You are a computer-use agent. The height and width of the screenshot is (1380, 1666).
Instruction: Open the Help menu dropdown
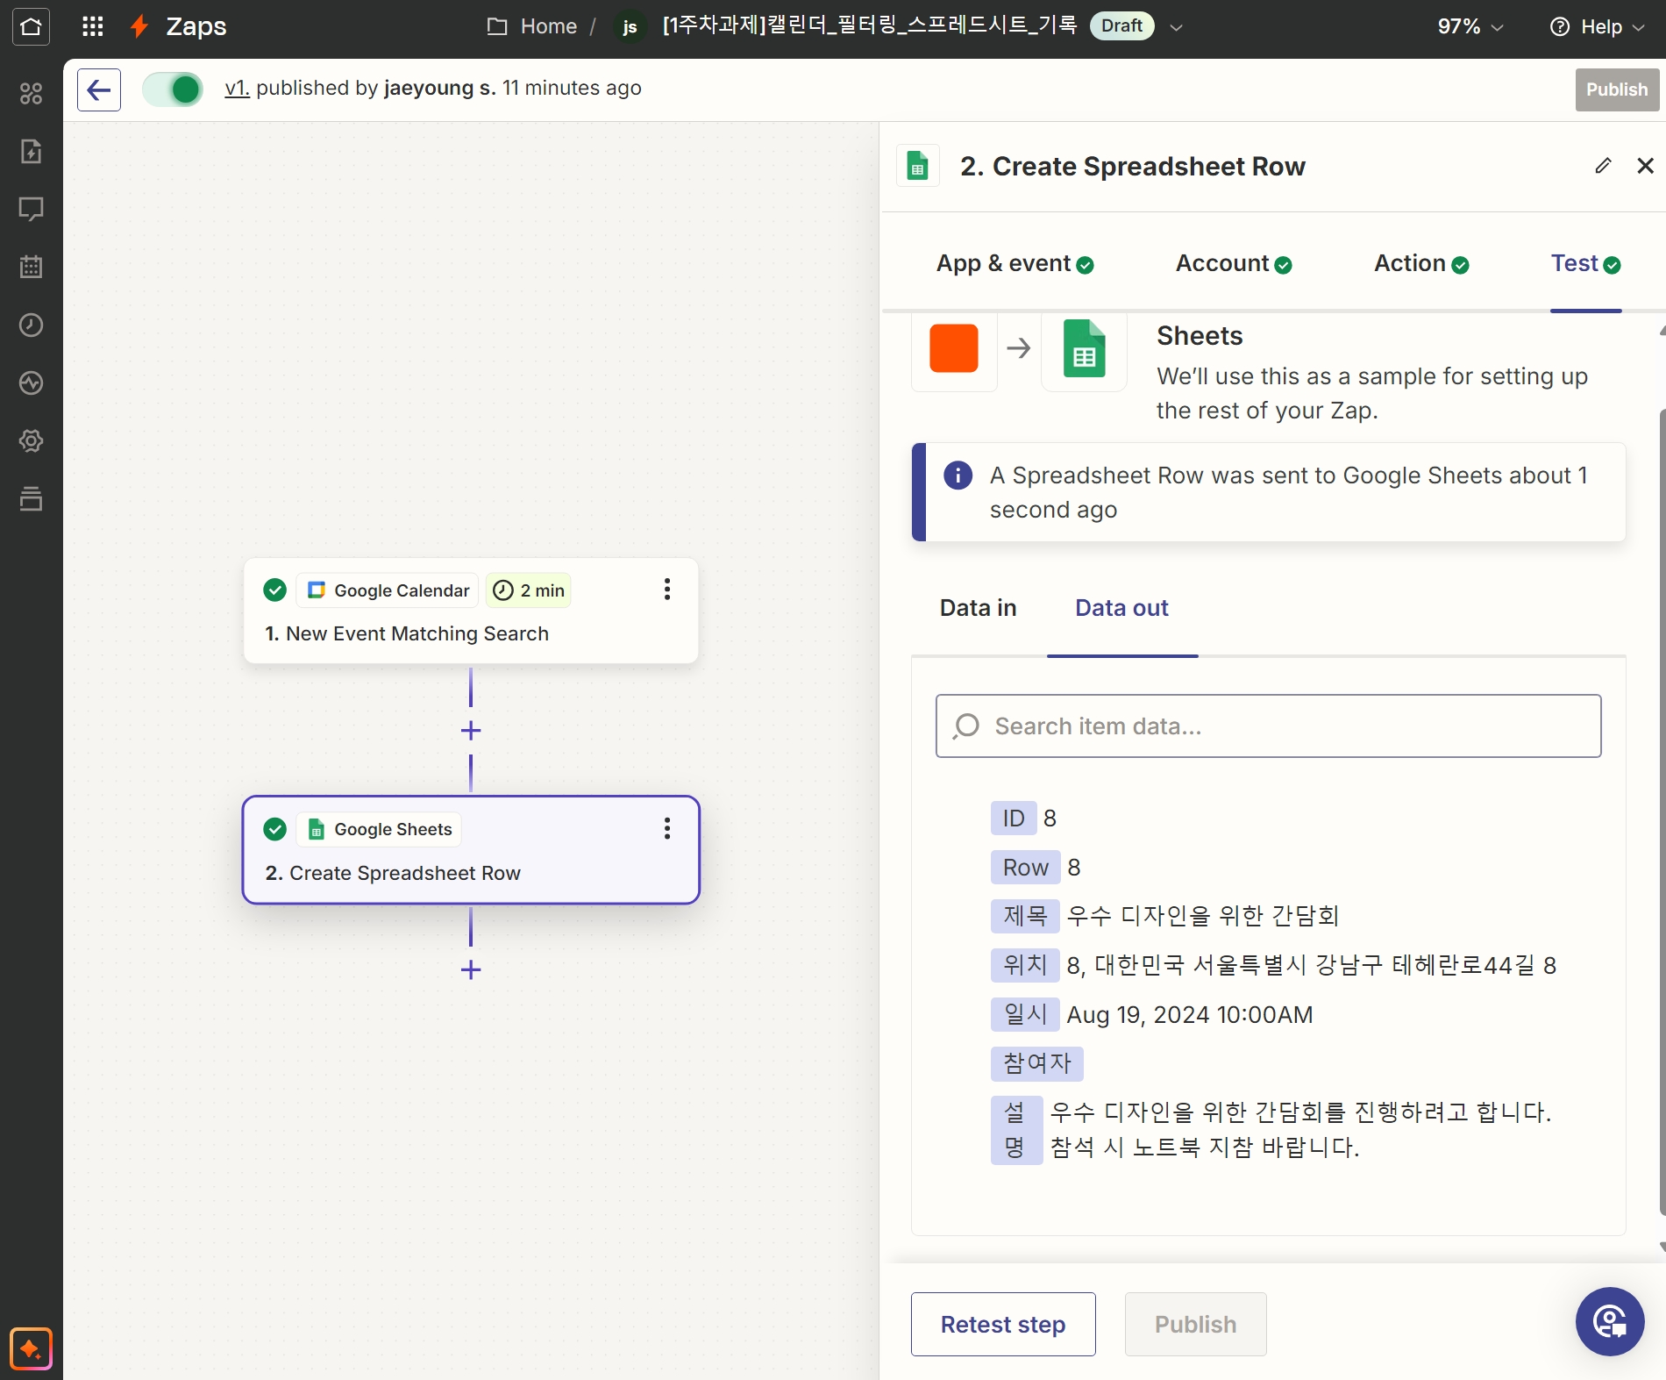[x=1598, y=26]
